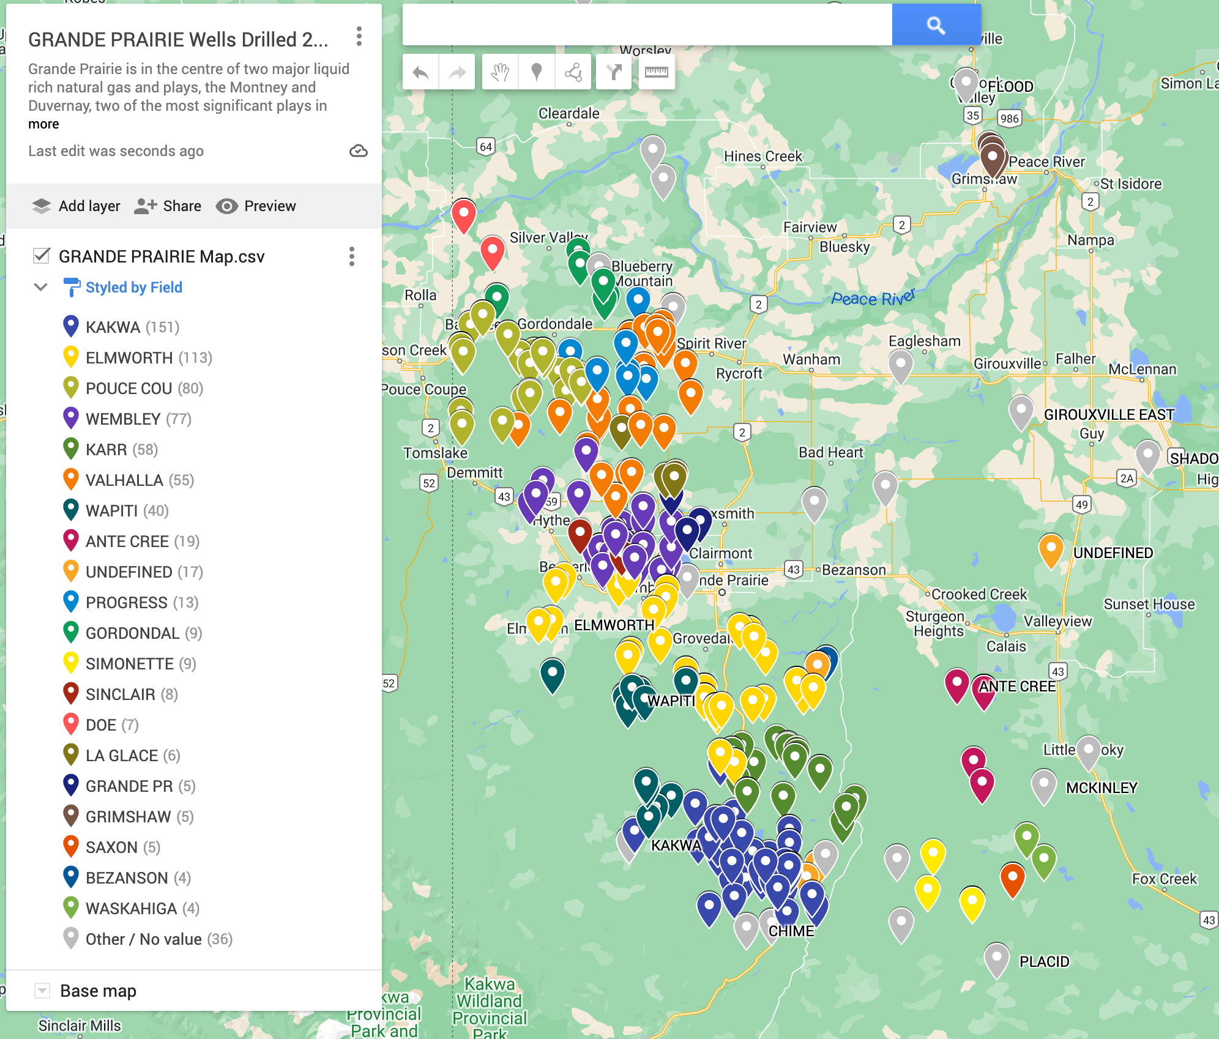
Task: Select the add marker tool
Action: coord(536,72)
